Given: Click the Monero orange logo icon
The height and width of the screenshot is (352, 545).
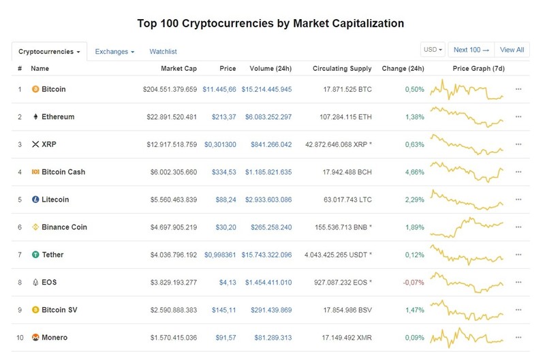Looking at the screenshot, I should pos(35,338).
